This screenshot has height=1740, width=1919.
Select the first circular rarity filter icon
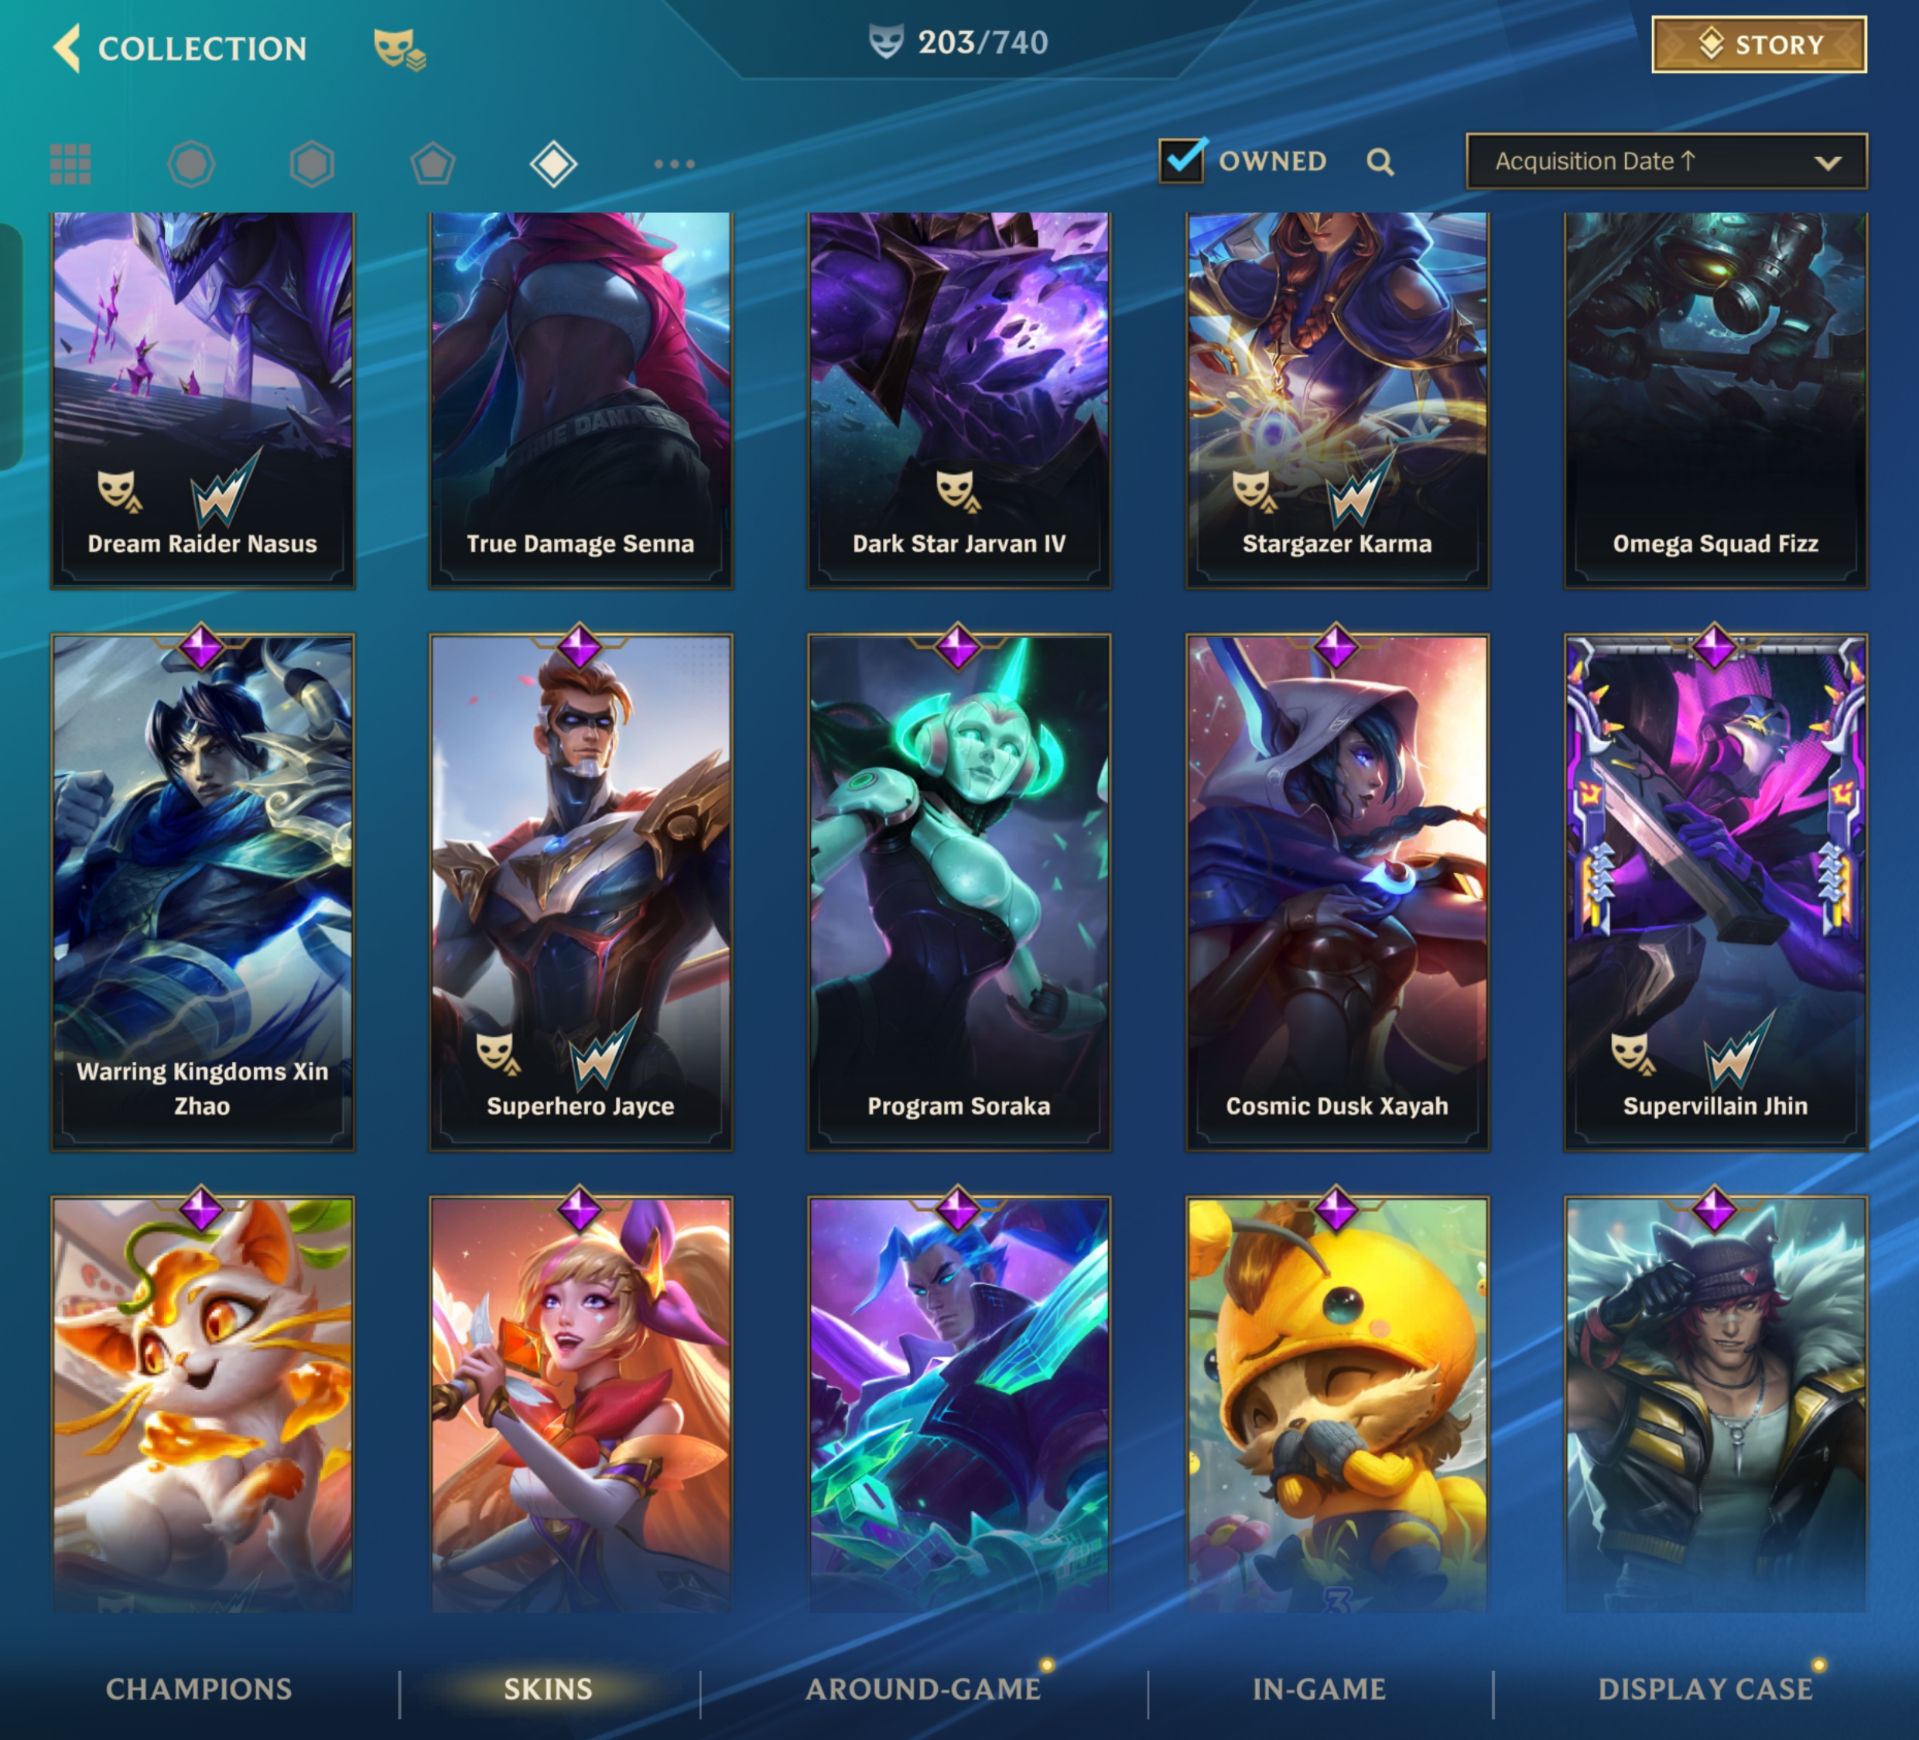191,164
